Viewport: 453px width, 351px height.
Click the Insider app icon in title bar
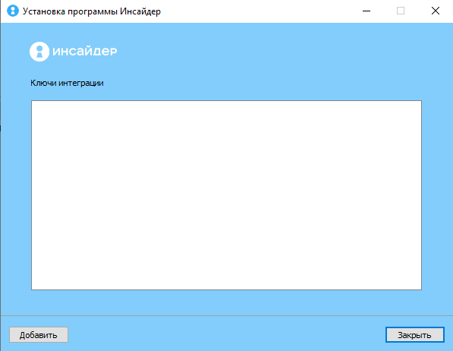[13, 11]
